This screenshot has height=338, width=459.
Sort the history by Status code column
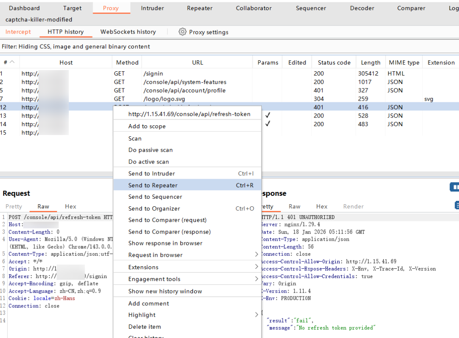[334, 62]
